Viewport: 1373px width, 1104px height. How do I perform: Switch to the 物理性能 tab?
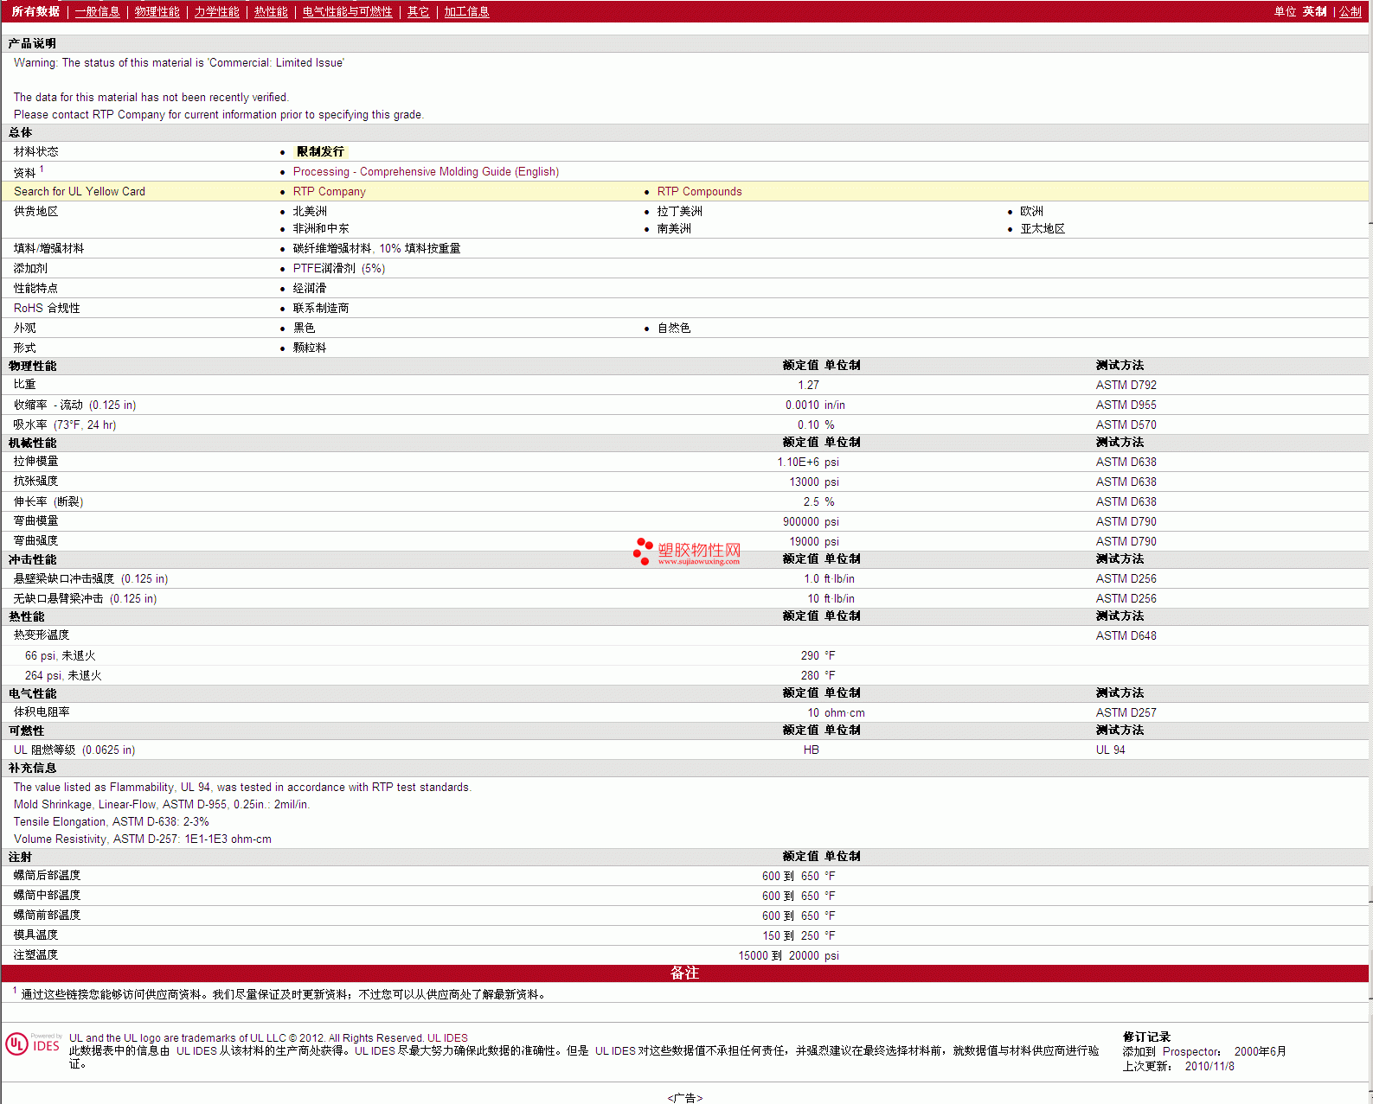click(x=157, y=12)
